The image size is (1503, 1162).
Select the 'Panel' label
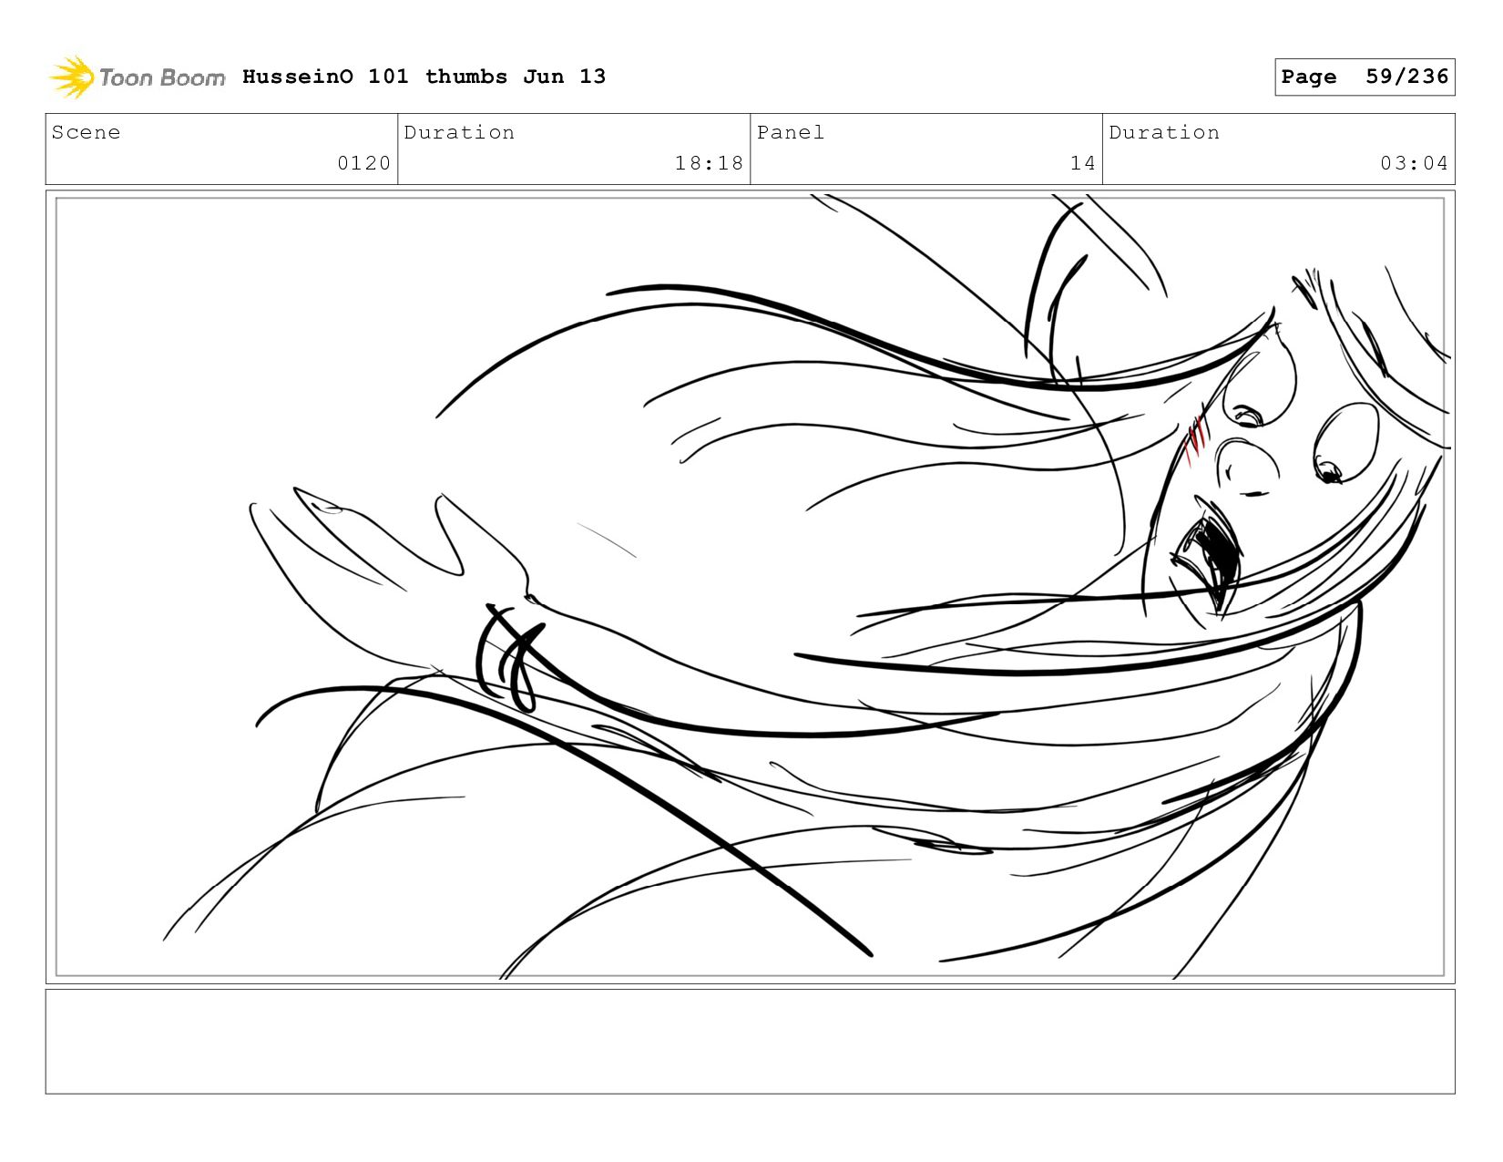point(791,132)
